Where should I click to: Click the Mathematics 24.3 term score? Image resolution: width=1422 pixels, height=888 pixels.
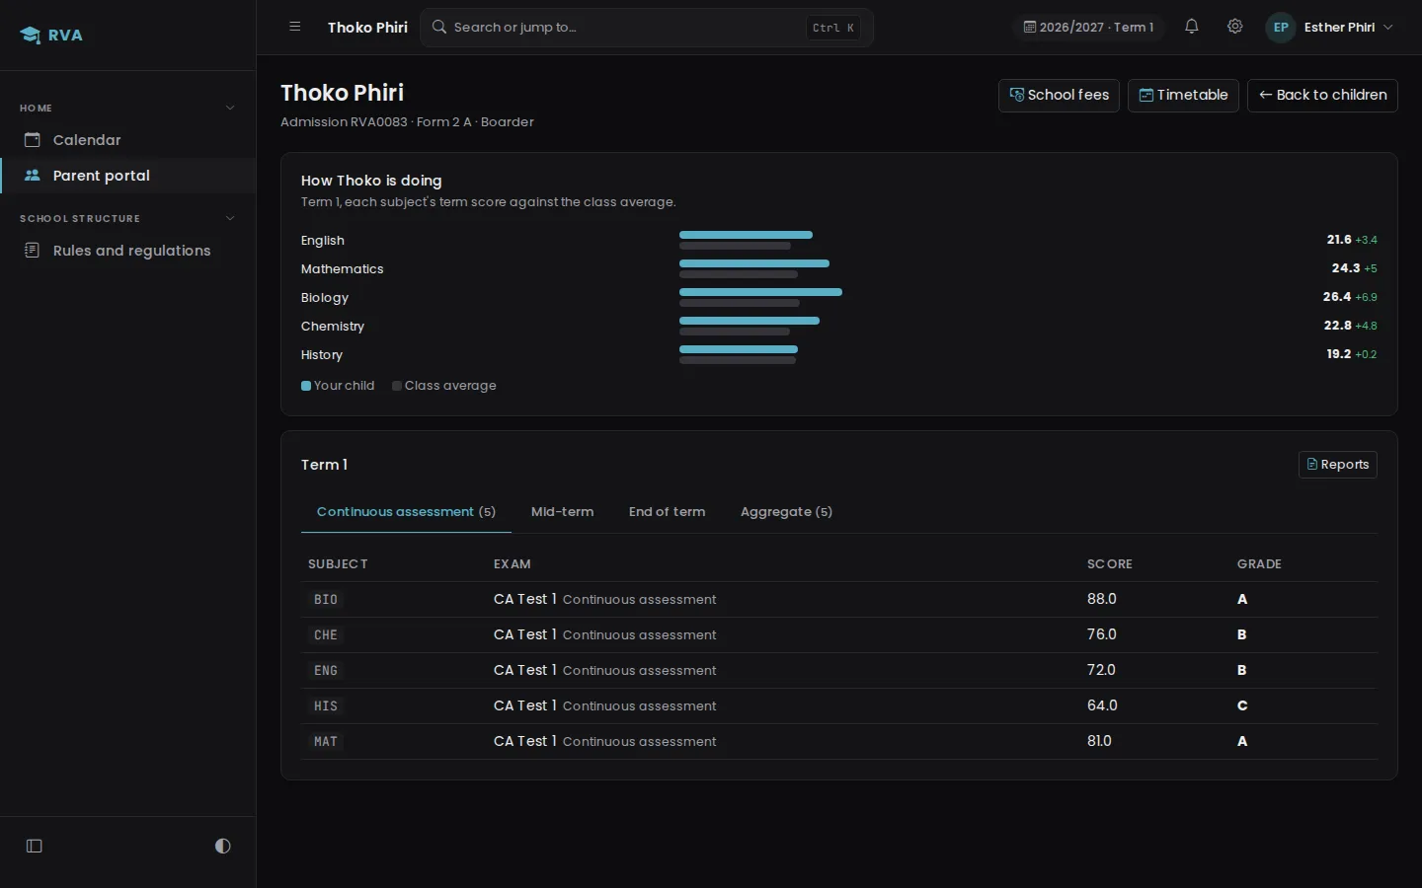pos(1346,268)
